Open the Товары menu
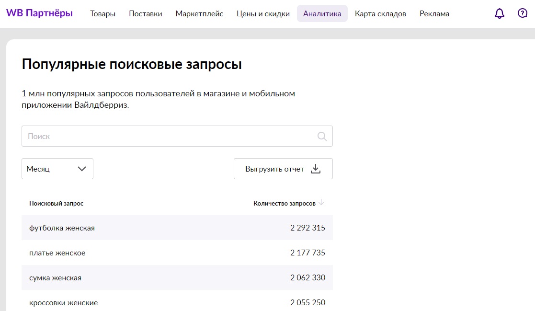The width and height of the screenshot is (535, 311). coord(102,14)
